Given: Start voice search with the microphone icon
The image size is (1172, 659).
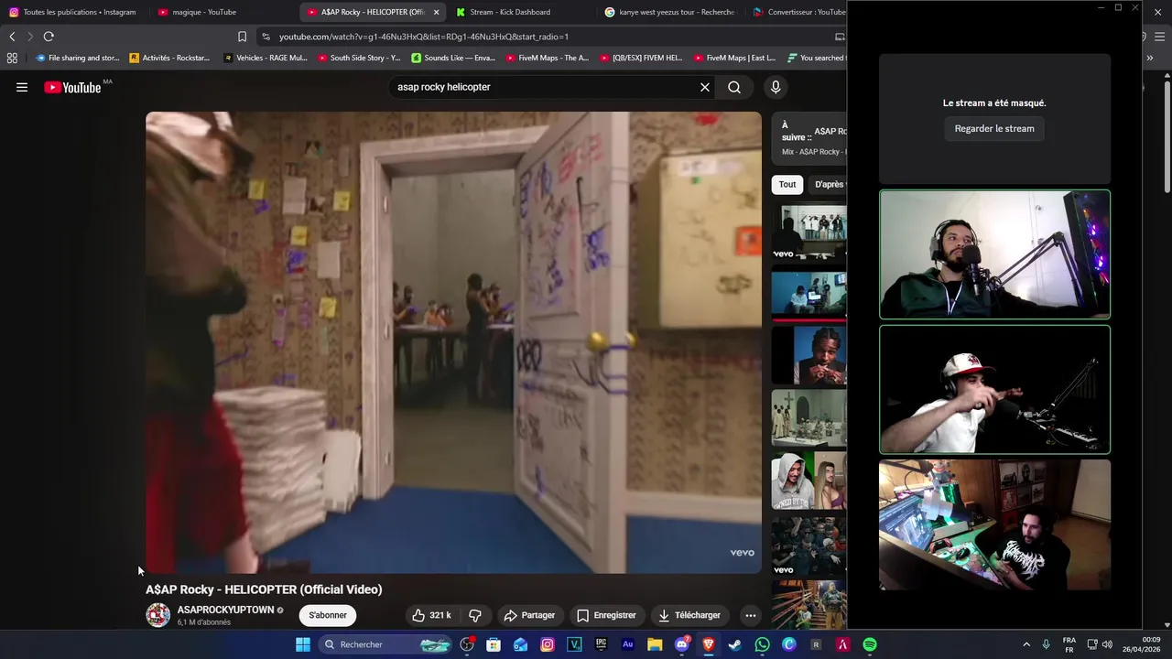Looking at the screenshot, I should click(776, 87).
